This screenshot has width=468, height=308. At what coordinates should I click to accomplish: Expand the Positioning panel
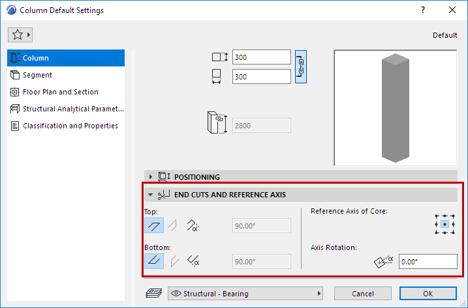tap(151, 176)
